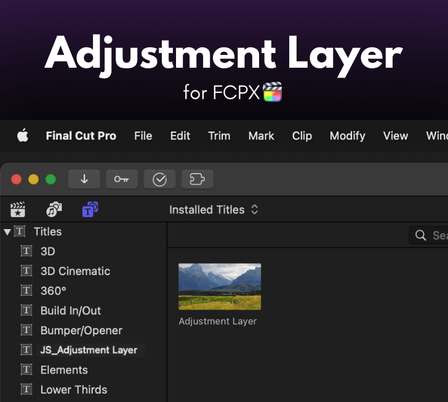
Task: Close the window with red button
Action: pos(16,179)
